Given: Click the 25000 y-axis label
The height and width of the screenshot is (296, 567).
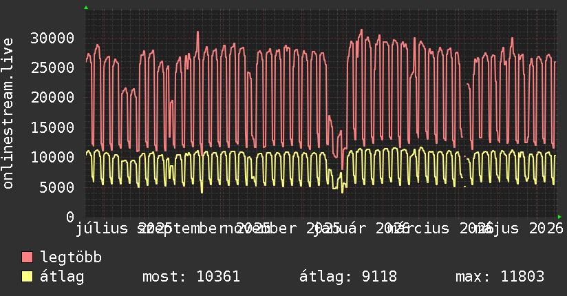Looking at the screenshot, I should point(52,67).
